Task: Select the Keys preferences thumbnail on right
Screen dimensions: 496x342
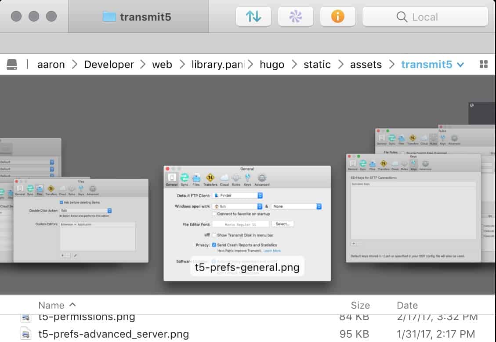Action: pos(413,208)
